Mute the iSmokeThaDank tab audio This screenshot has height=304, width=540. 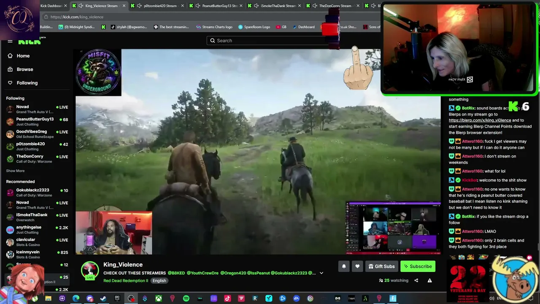256,6
